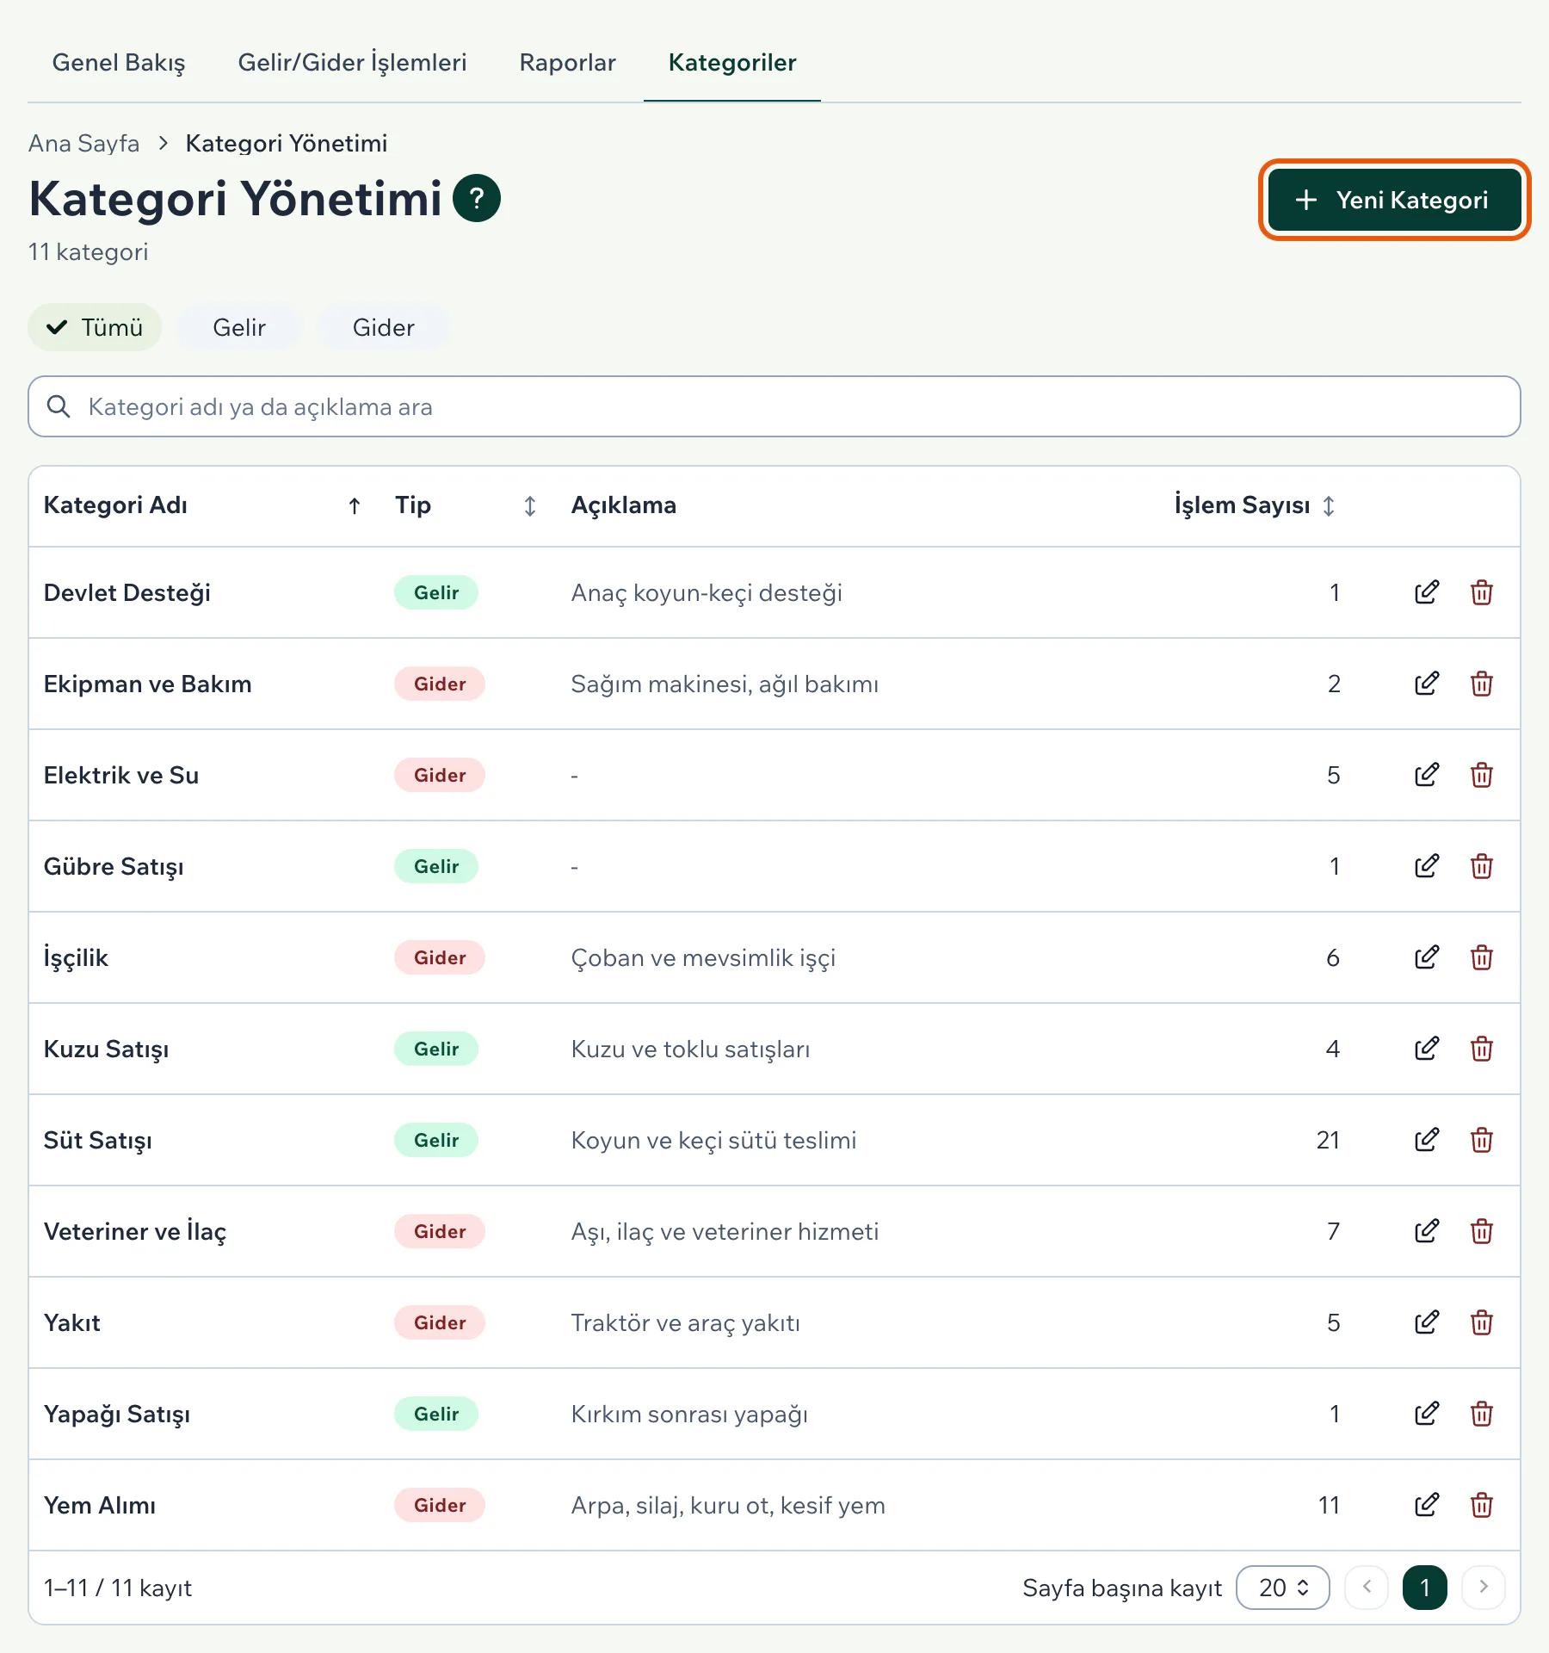Click the Gelir badge in Kuzu Satışı row
Image resolution: width=1549 pixels, height=1653 pixels.
click(x=436, y=1049)
